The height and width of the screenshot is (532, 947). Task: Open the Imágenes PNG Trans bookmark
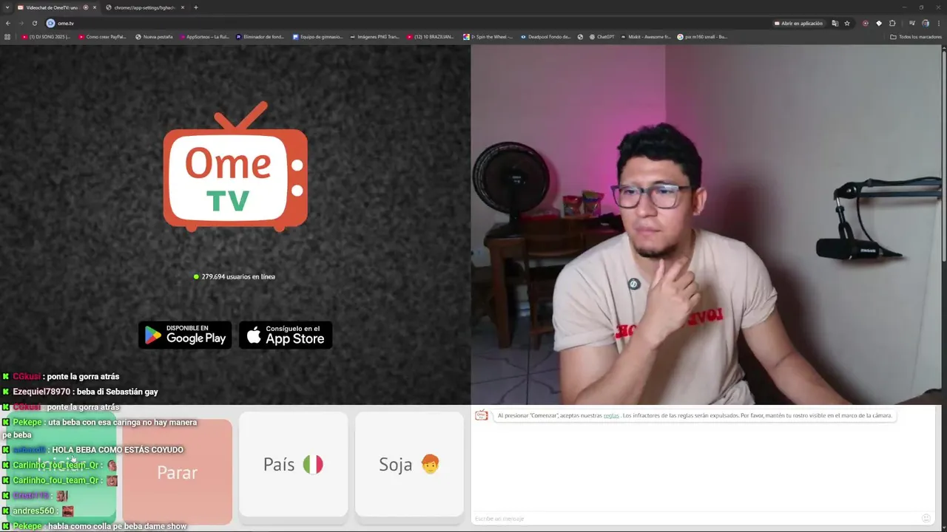click(374, 36)
